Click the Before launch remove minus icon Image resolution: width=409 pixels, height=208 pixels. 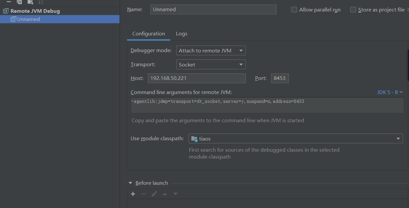(x=143, y=194)
